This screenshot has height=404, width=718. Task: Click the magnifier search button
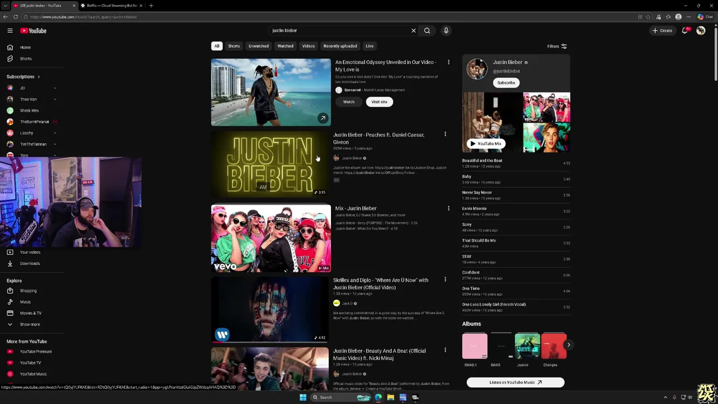point(427,30)
